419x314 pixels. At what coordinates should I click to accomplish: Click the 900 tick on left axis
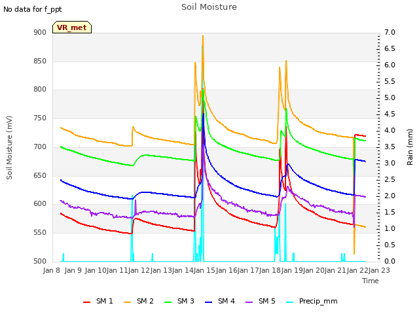click(40, 33)
